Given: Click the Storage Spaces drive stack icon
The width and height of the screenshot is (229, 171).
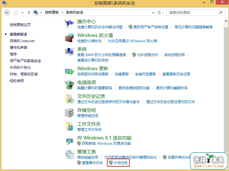Looking at the screenshot, I should [69, 113].
